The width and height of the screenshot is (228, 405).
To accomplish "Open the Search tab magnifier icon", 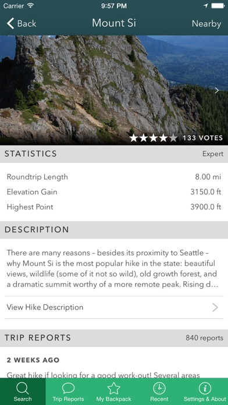I will 23,388.
